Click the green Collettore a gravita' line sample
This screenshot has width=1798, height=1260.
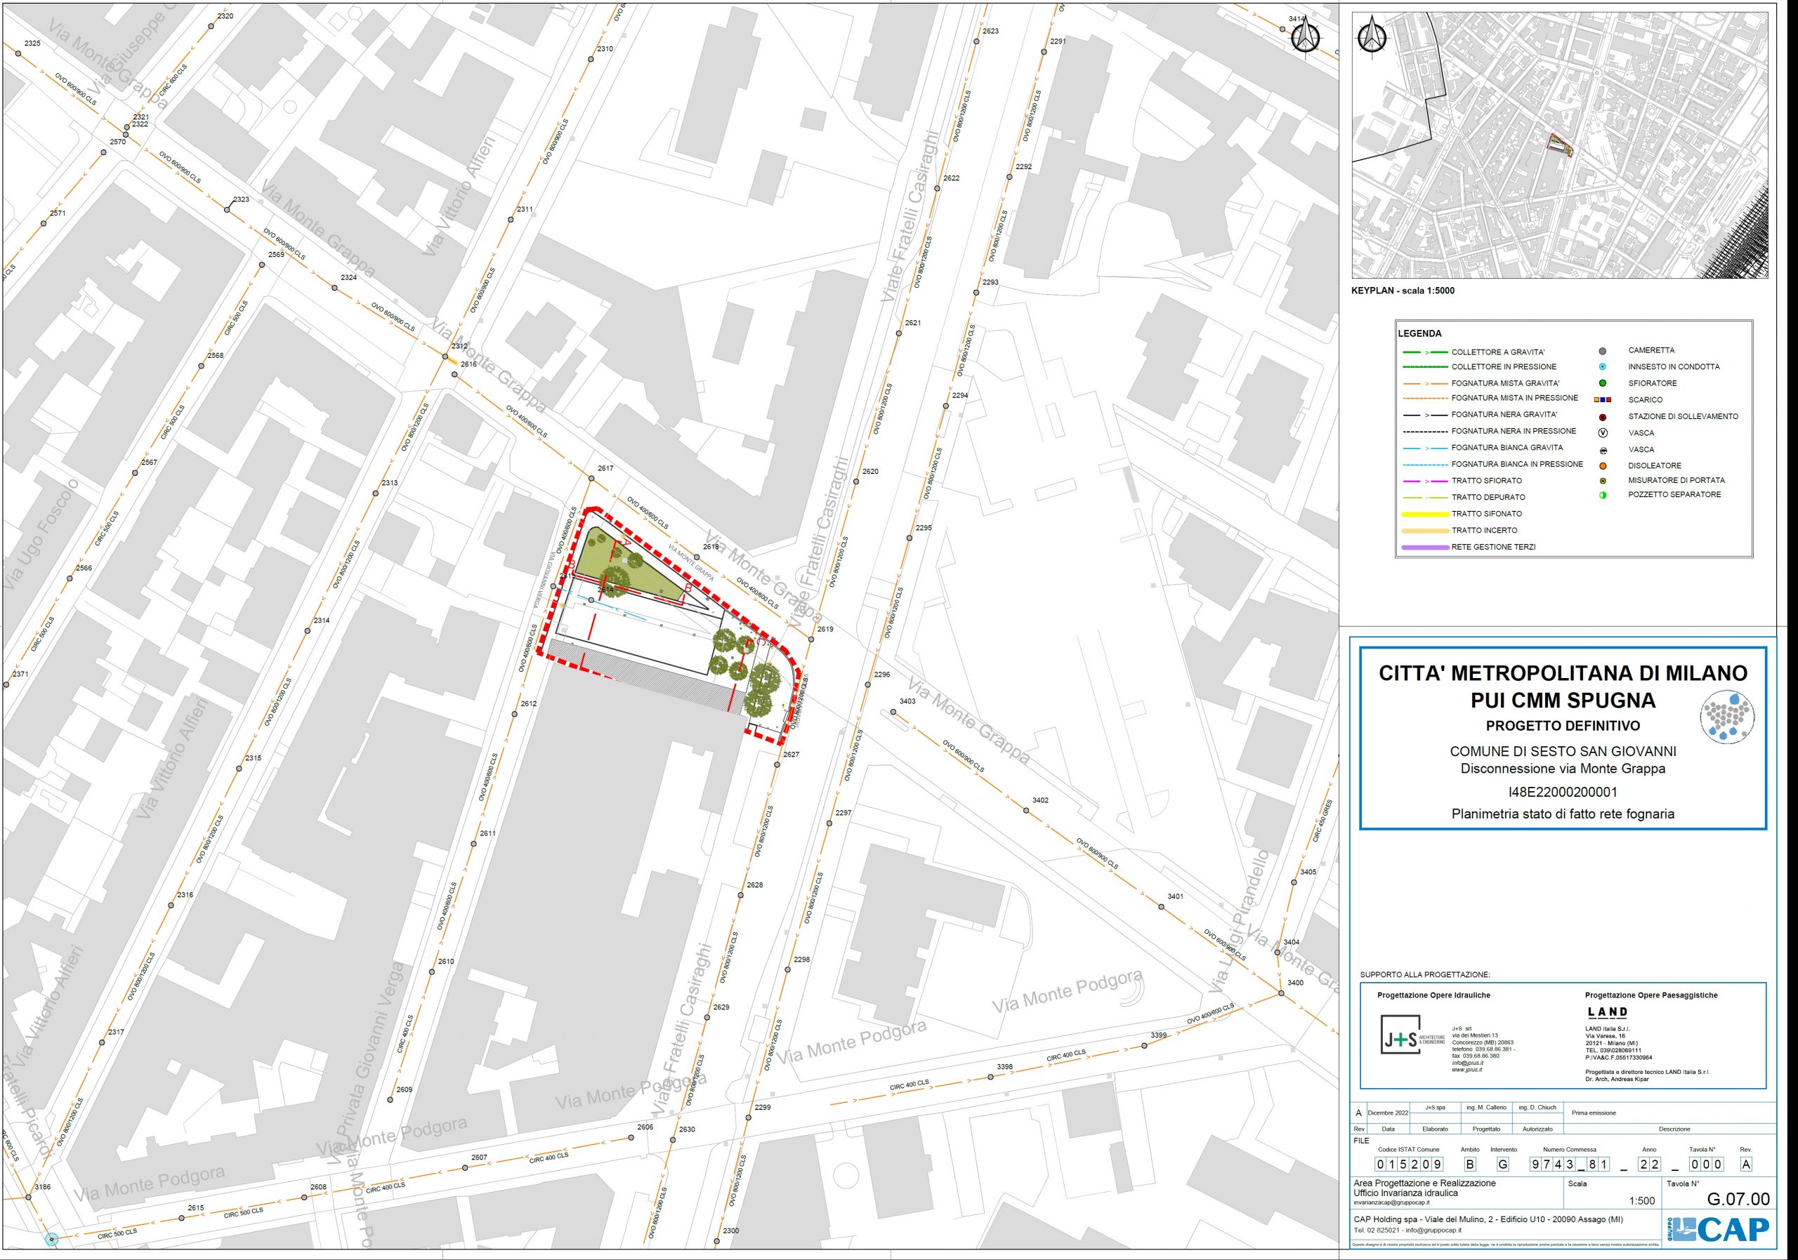(1424, 352)
